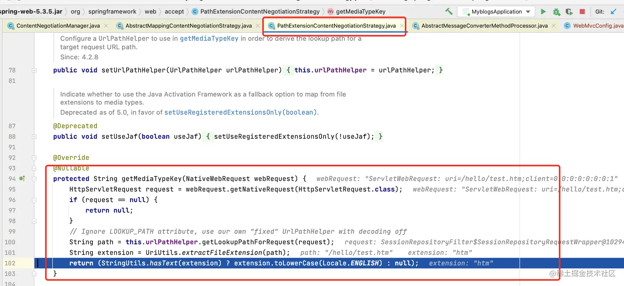Screen dimensions: 624x286
Task: Collapse getMediaTypeKey method at line 94
Action: 34,179
